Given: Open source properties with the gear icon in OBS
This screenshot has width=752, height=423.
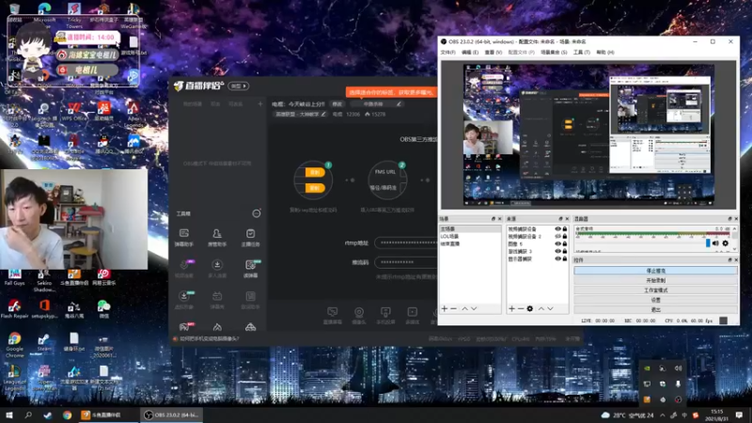Looking at the screenshot, I should click(x=530, y=308).
